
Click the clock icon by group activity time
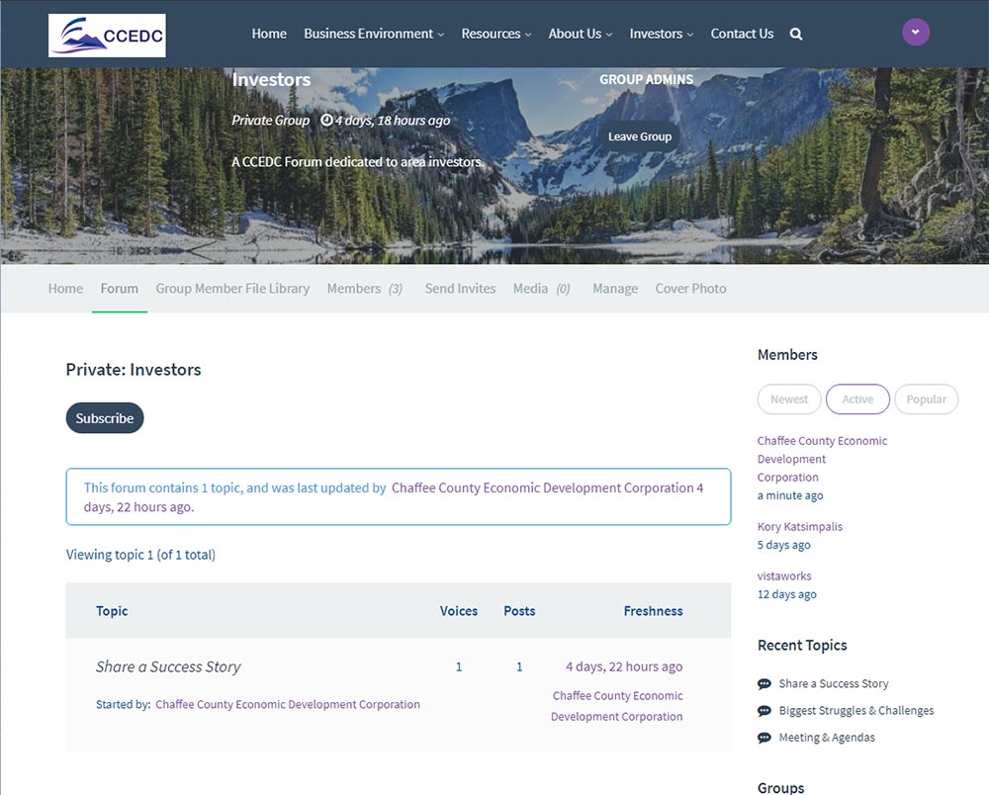pyautogui.click(x=326, y=120)
